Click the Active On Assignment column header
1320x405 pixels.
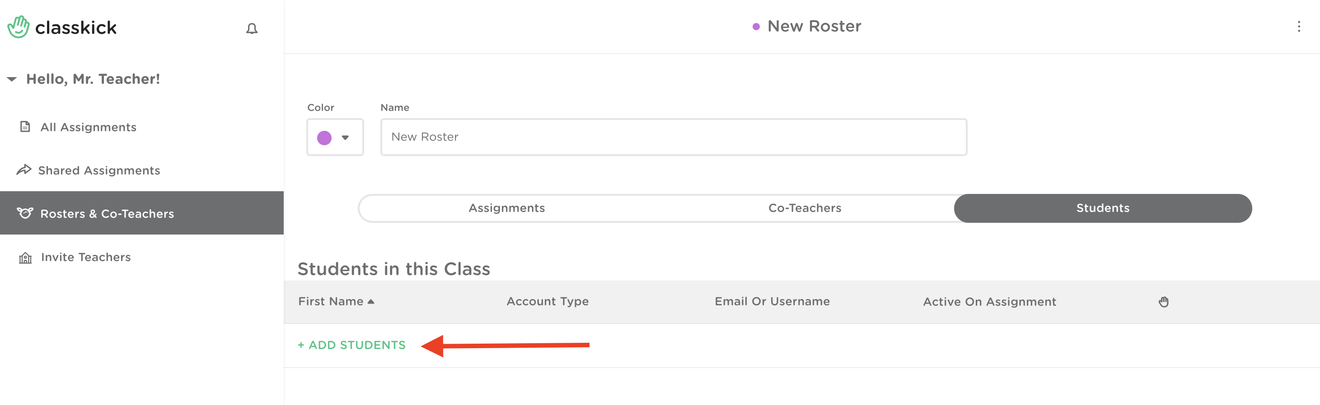[x=989, y=302]
